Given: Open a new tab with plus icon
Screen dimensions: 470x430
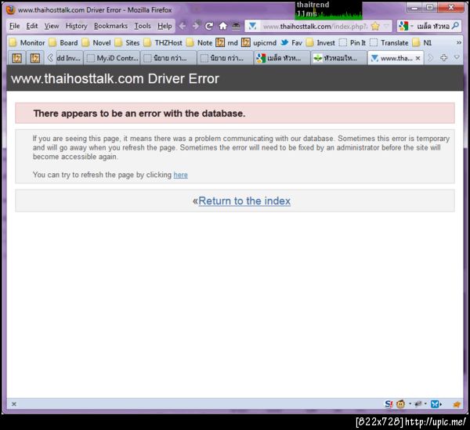Looking at the screenshot, I should (x=443, y=57).
